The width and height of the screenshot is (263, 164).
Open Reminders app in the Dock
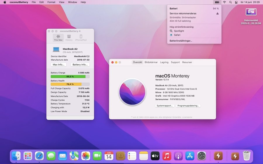click(132, 156)
